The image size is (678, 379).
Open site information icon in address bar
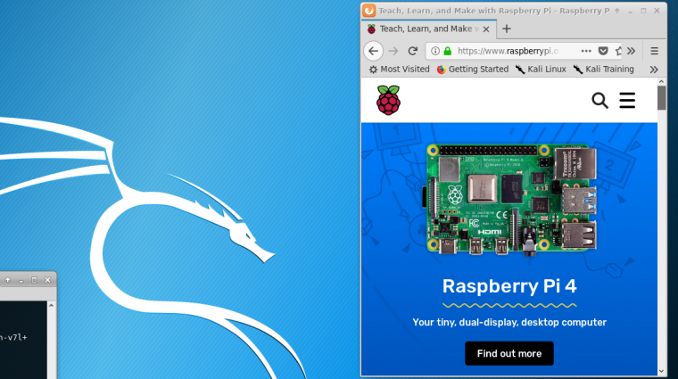coord(435,51)
